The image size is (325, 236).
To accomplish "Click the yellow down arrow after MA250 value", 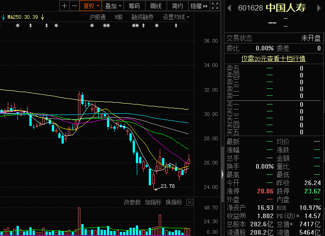I will coord(43,17).
